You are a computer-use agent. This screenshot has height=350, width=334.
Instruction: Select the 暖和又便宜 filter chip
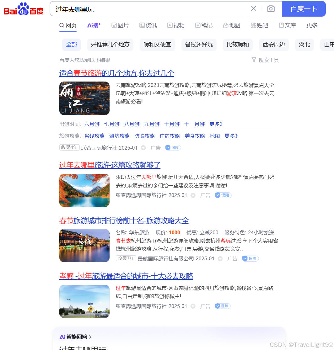click(157, 45)
